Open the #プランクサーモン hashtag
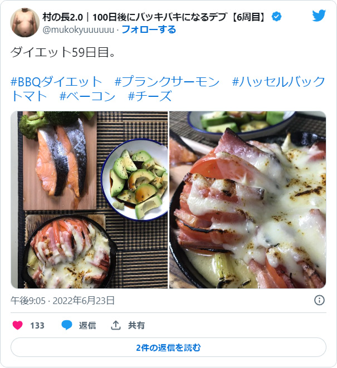This screenshot has height=368, width=337. (x=167, y=81)
